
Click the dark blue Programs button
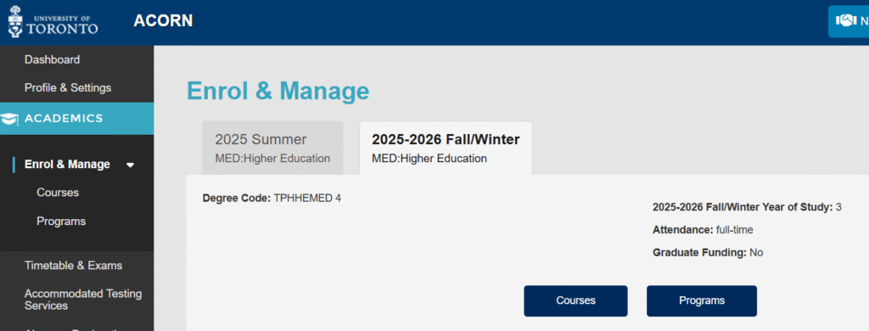coord(702,301)
